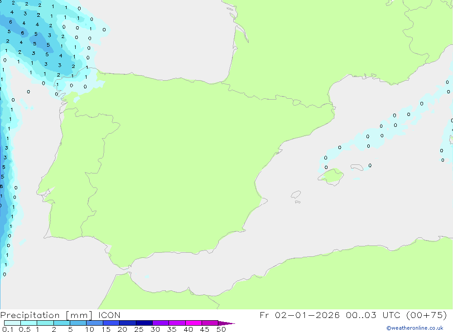
Task: Click the 1–2 mm legend color swatch
Action: (45, 323)
